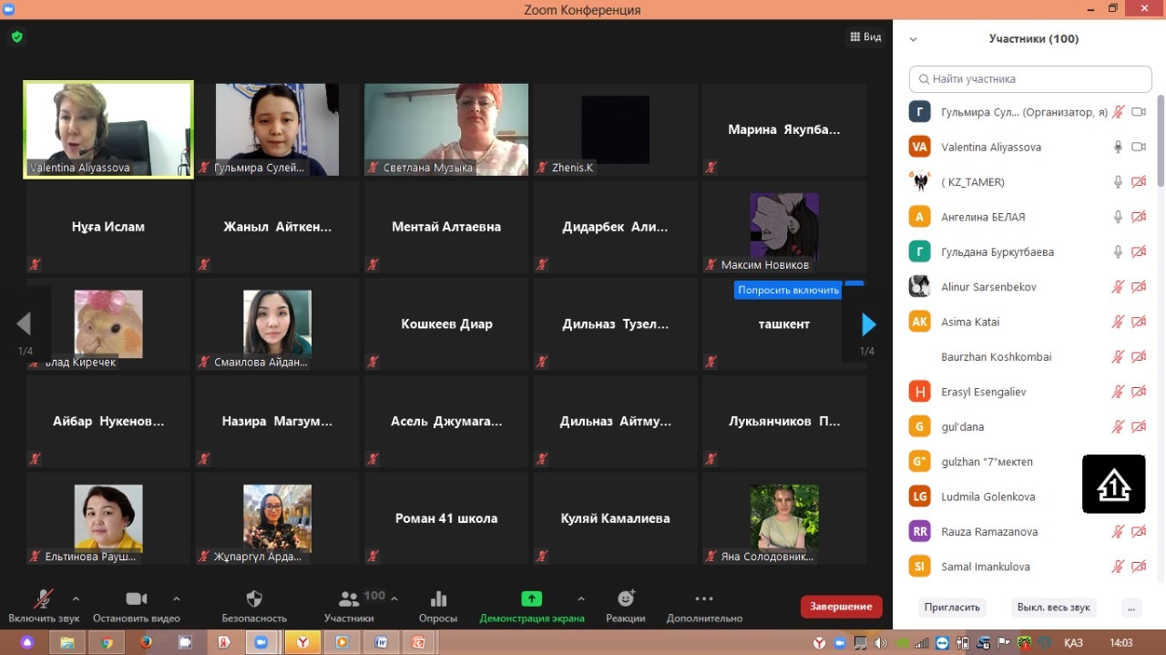Open the Вид view layout menu
Viewport: 1166px width, 655px height.
tap(865, 37)
